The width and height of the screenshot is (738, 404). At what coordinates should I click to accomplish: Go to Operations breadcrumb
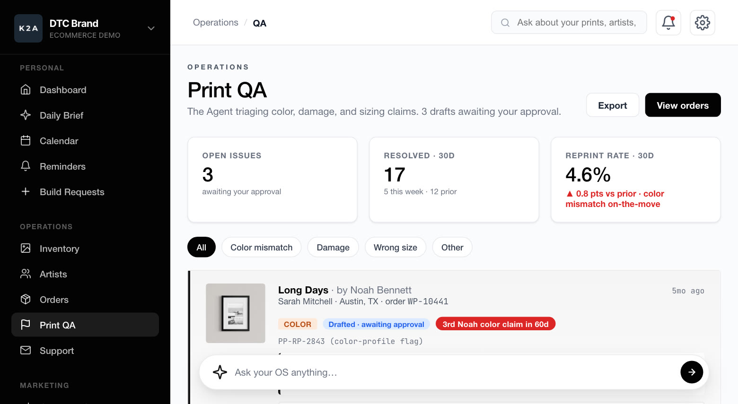click(216, 23)
